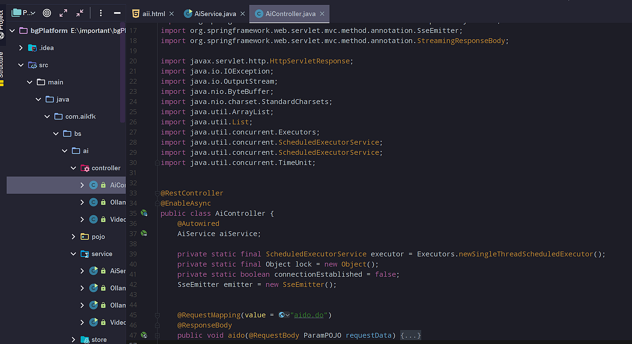The image size is (632, 344).
Task: Click the request mapping gutter icon at line 47
Action: [144, 335]
